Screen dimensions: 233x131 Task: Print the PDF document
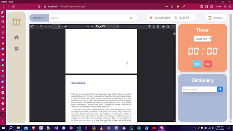(163, 26)
